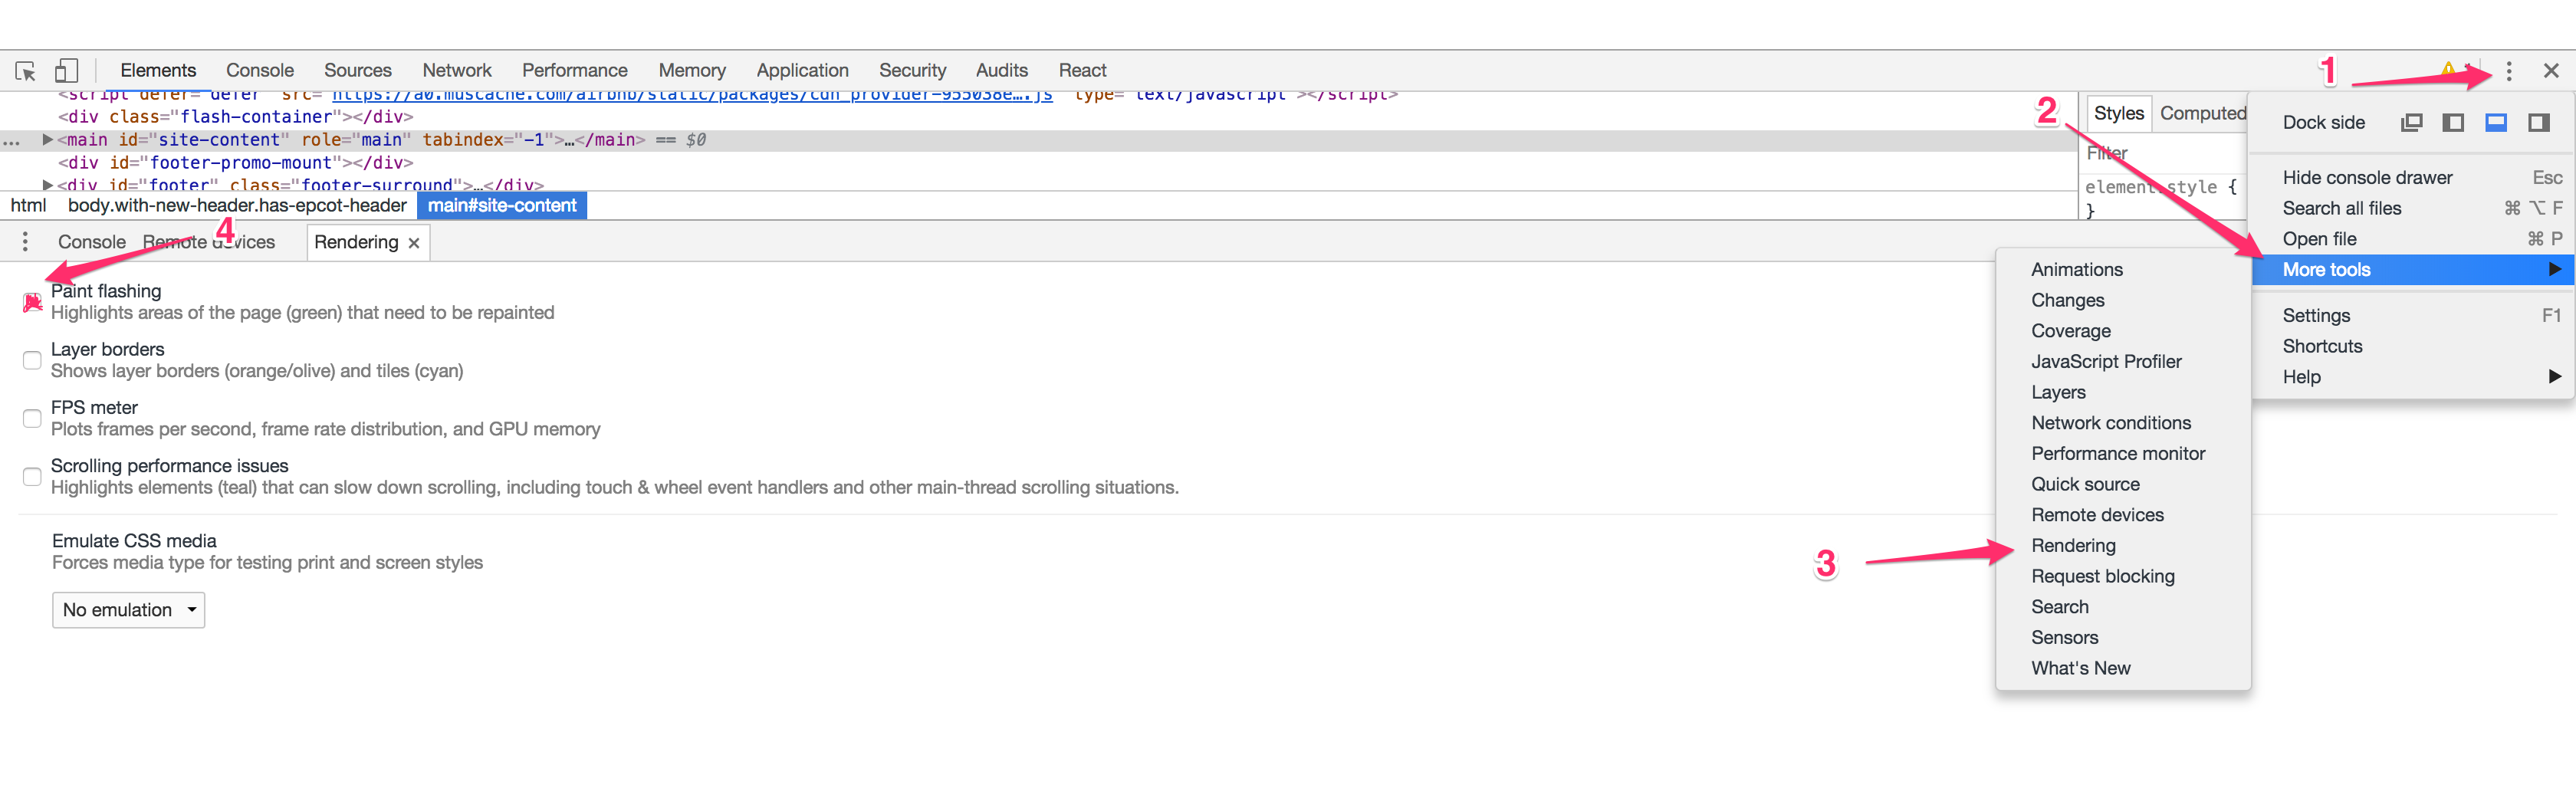Open the Network panel tab
Screen dimensions: 2576x788
click(457, 71)
